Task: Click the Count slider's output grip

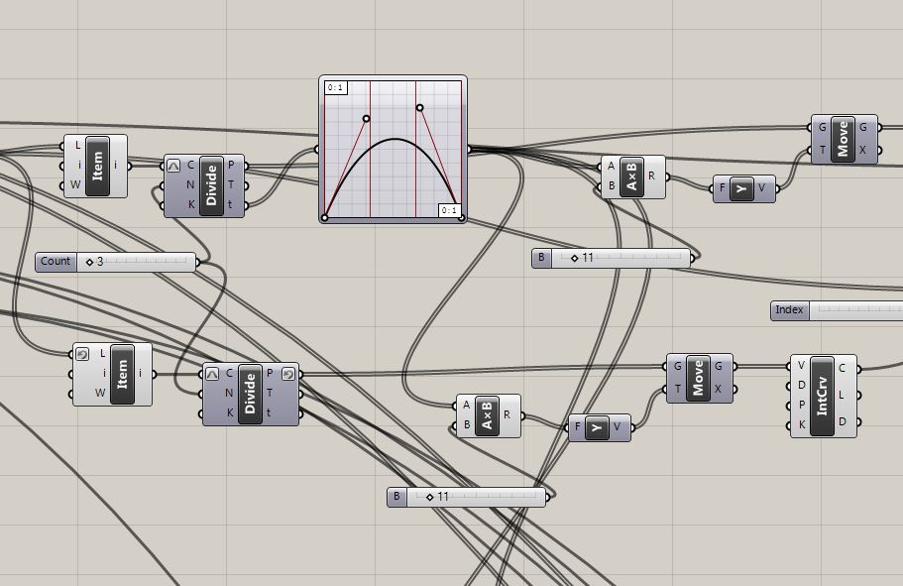Action: tap(197, 263)
